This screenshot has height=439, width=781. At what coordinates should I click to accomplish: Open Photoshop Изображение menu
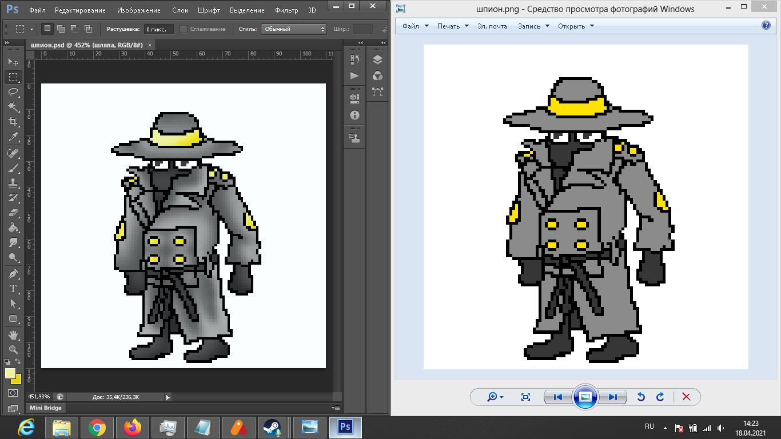click(138, 10)
